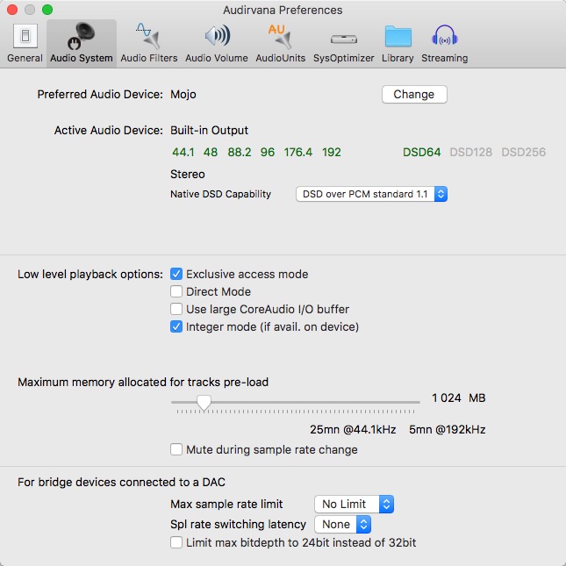Close the Audirvana Preferences window

[x=12, y=10]
